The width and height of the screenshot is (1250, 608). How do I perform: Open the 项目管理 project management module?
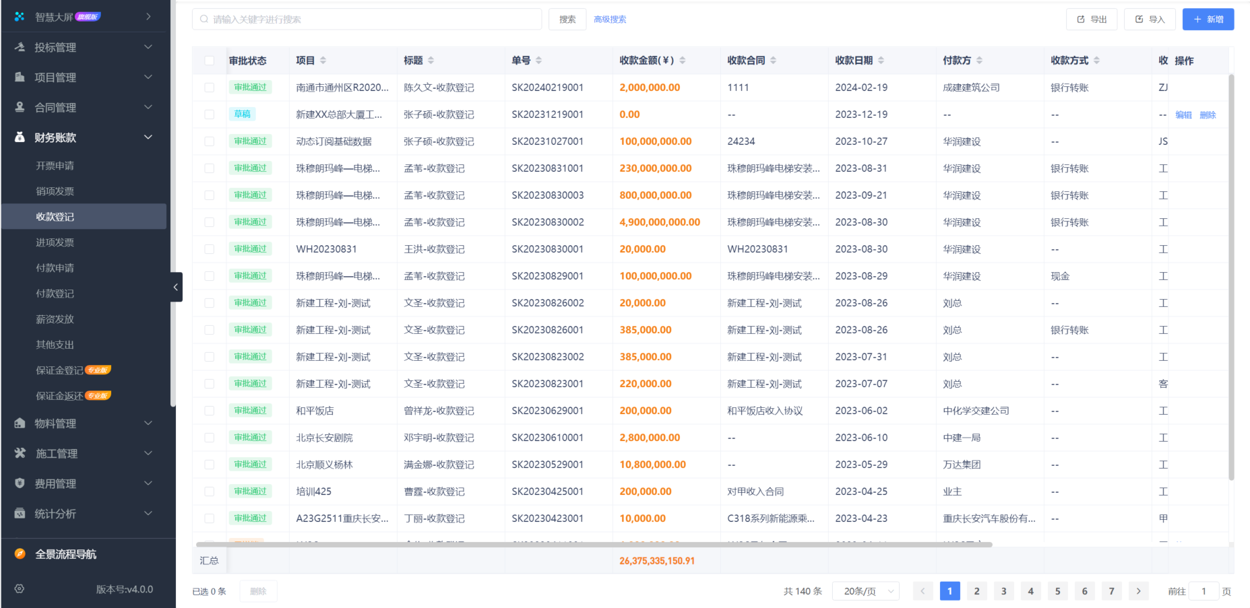click(x=20, y=77)
